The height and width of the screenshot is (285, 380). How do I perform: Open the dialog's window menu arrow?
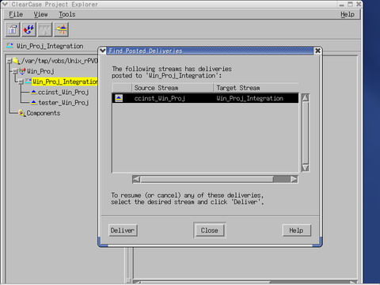point(103,51)
